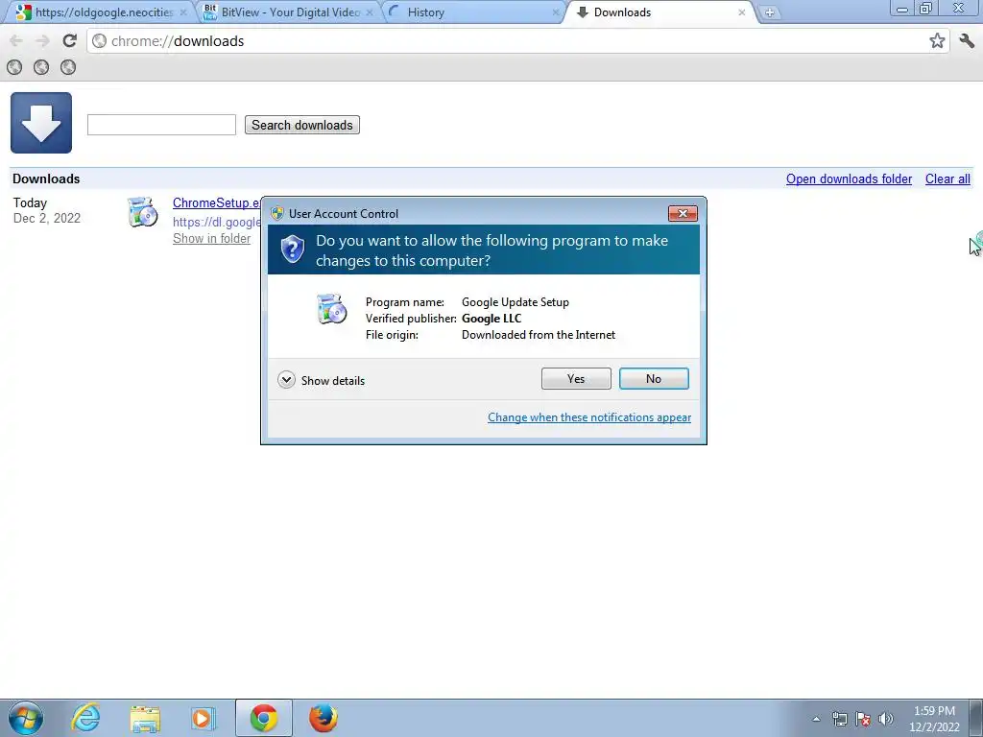Screen dimensions: 983x737
Task: Click the 'Dec 2, 2022' date text
Action: 47,218
